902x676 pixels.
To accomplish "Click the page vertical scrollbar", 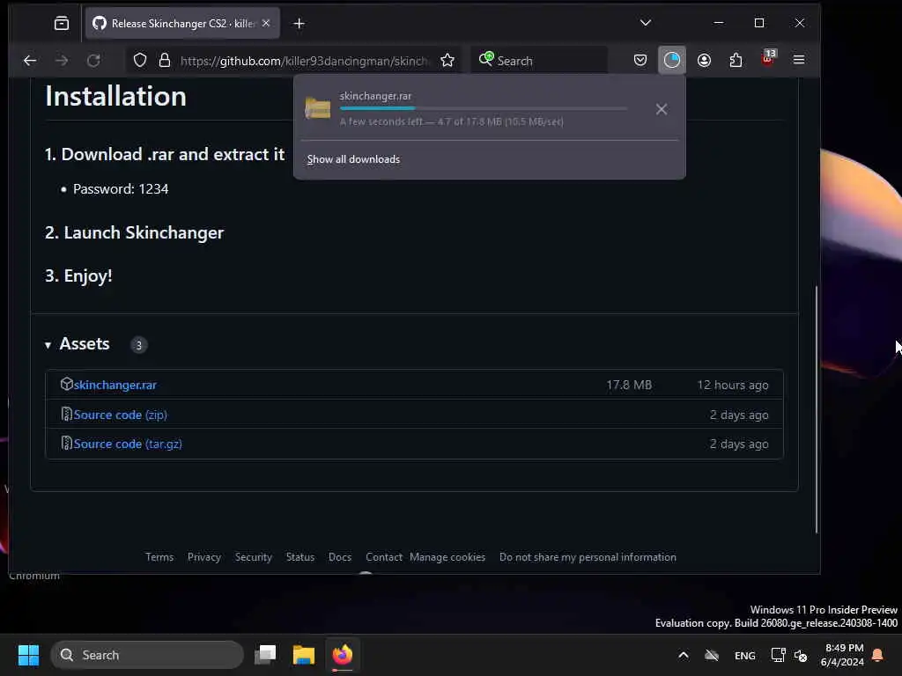I will click(817, 409).
